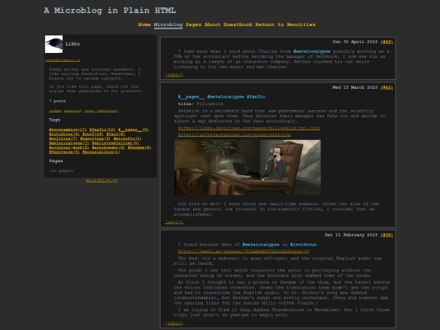The height and width of the screenshot is (330, 440).
Task: Reply to the Sun 30 April 2023 post
Action: [x=174, y=75]
